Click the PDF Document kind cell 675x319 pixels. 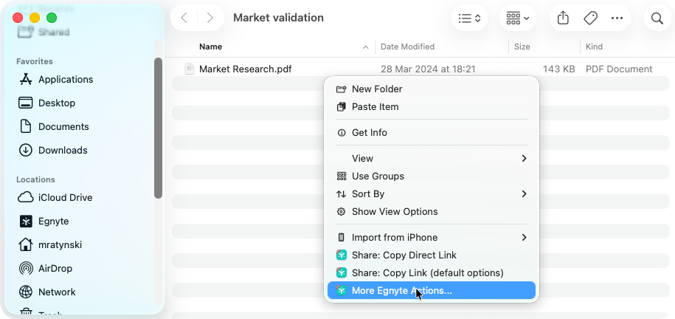(619, 69)
